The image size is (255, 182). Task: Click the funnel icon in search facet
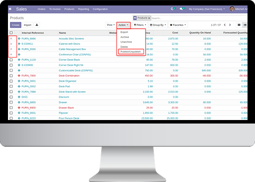click(x=135, y=18)
